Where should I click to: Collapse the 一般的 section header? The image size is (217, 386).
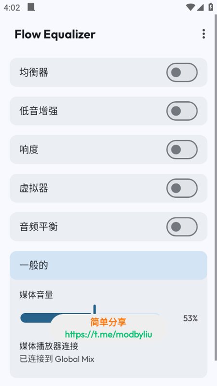coord(108,265)
